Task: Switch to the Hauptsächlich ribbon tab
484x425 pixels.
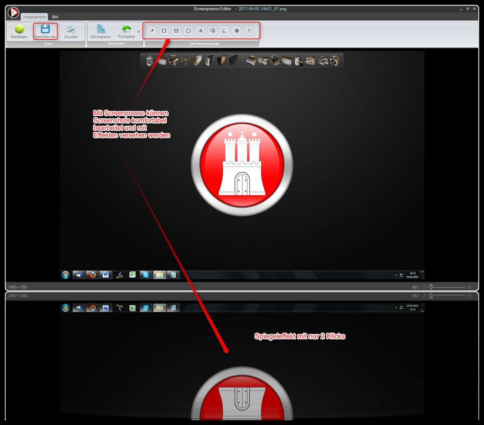Action: coord(34,17)
